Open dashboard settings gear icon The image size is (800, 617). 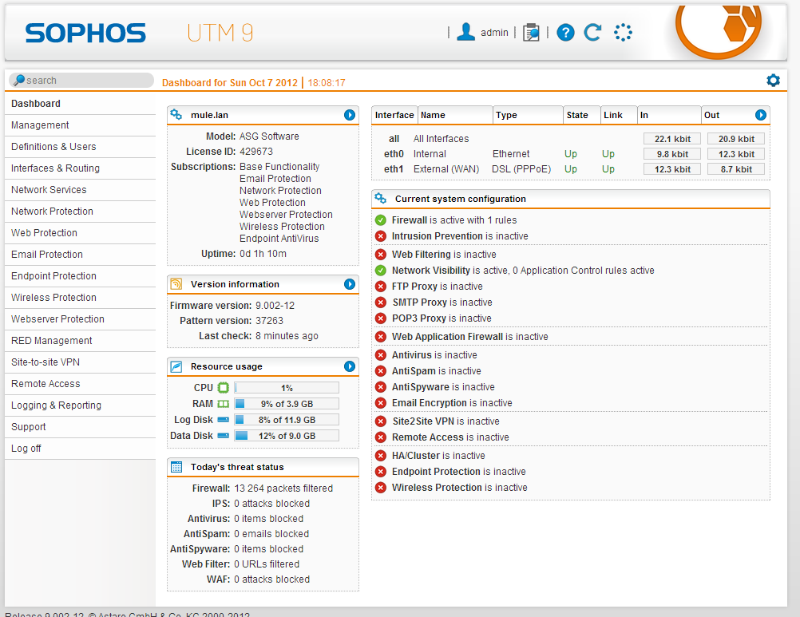[x=773, y=81]
